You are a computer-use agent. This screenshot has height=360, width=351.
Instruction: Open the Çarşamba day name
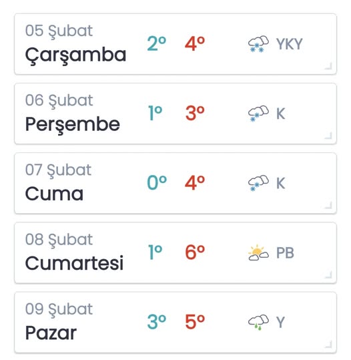[x=75, y=56]
